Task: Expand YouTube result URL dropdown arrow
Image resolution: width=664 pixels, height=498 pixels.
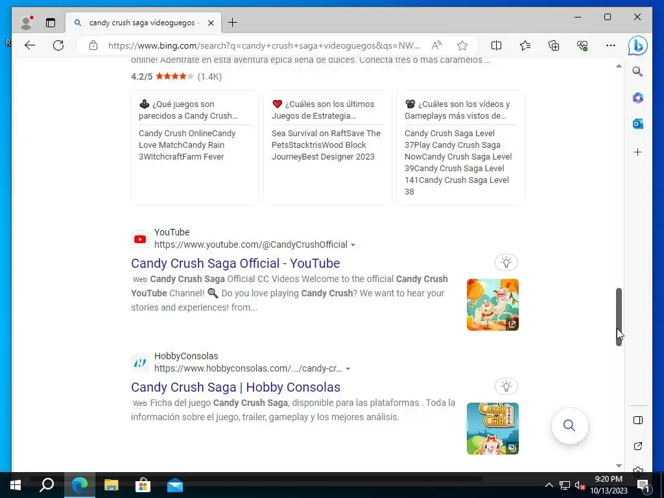Action: 353,245
